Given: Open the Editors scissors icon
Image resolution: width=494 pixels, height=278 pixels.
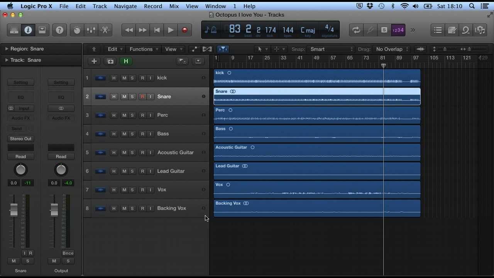Looking at the screenshot, I should click(105, 30).
